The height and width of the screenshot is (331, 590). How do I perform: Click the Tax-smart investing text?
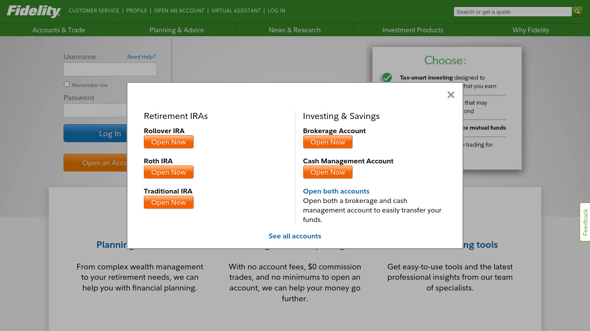[x=426, y=78]
